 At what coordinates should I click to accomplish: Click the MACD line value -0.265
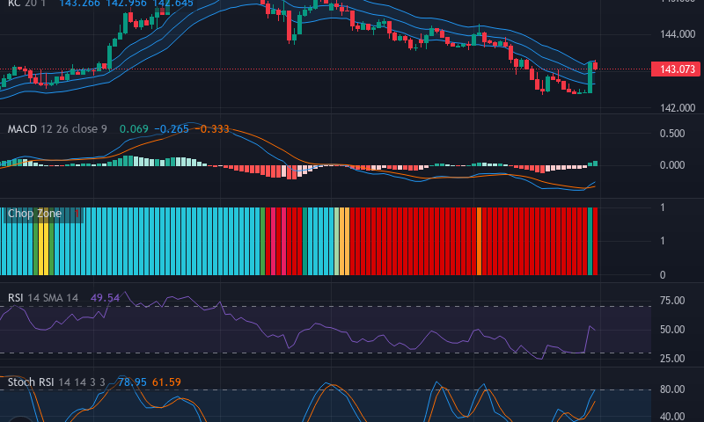(x=172, y=129)
